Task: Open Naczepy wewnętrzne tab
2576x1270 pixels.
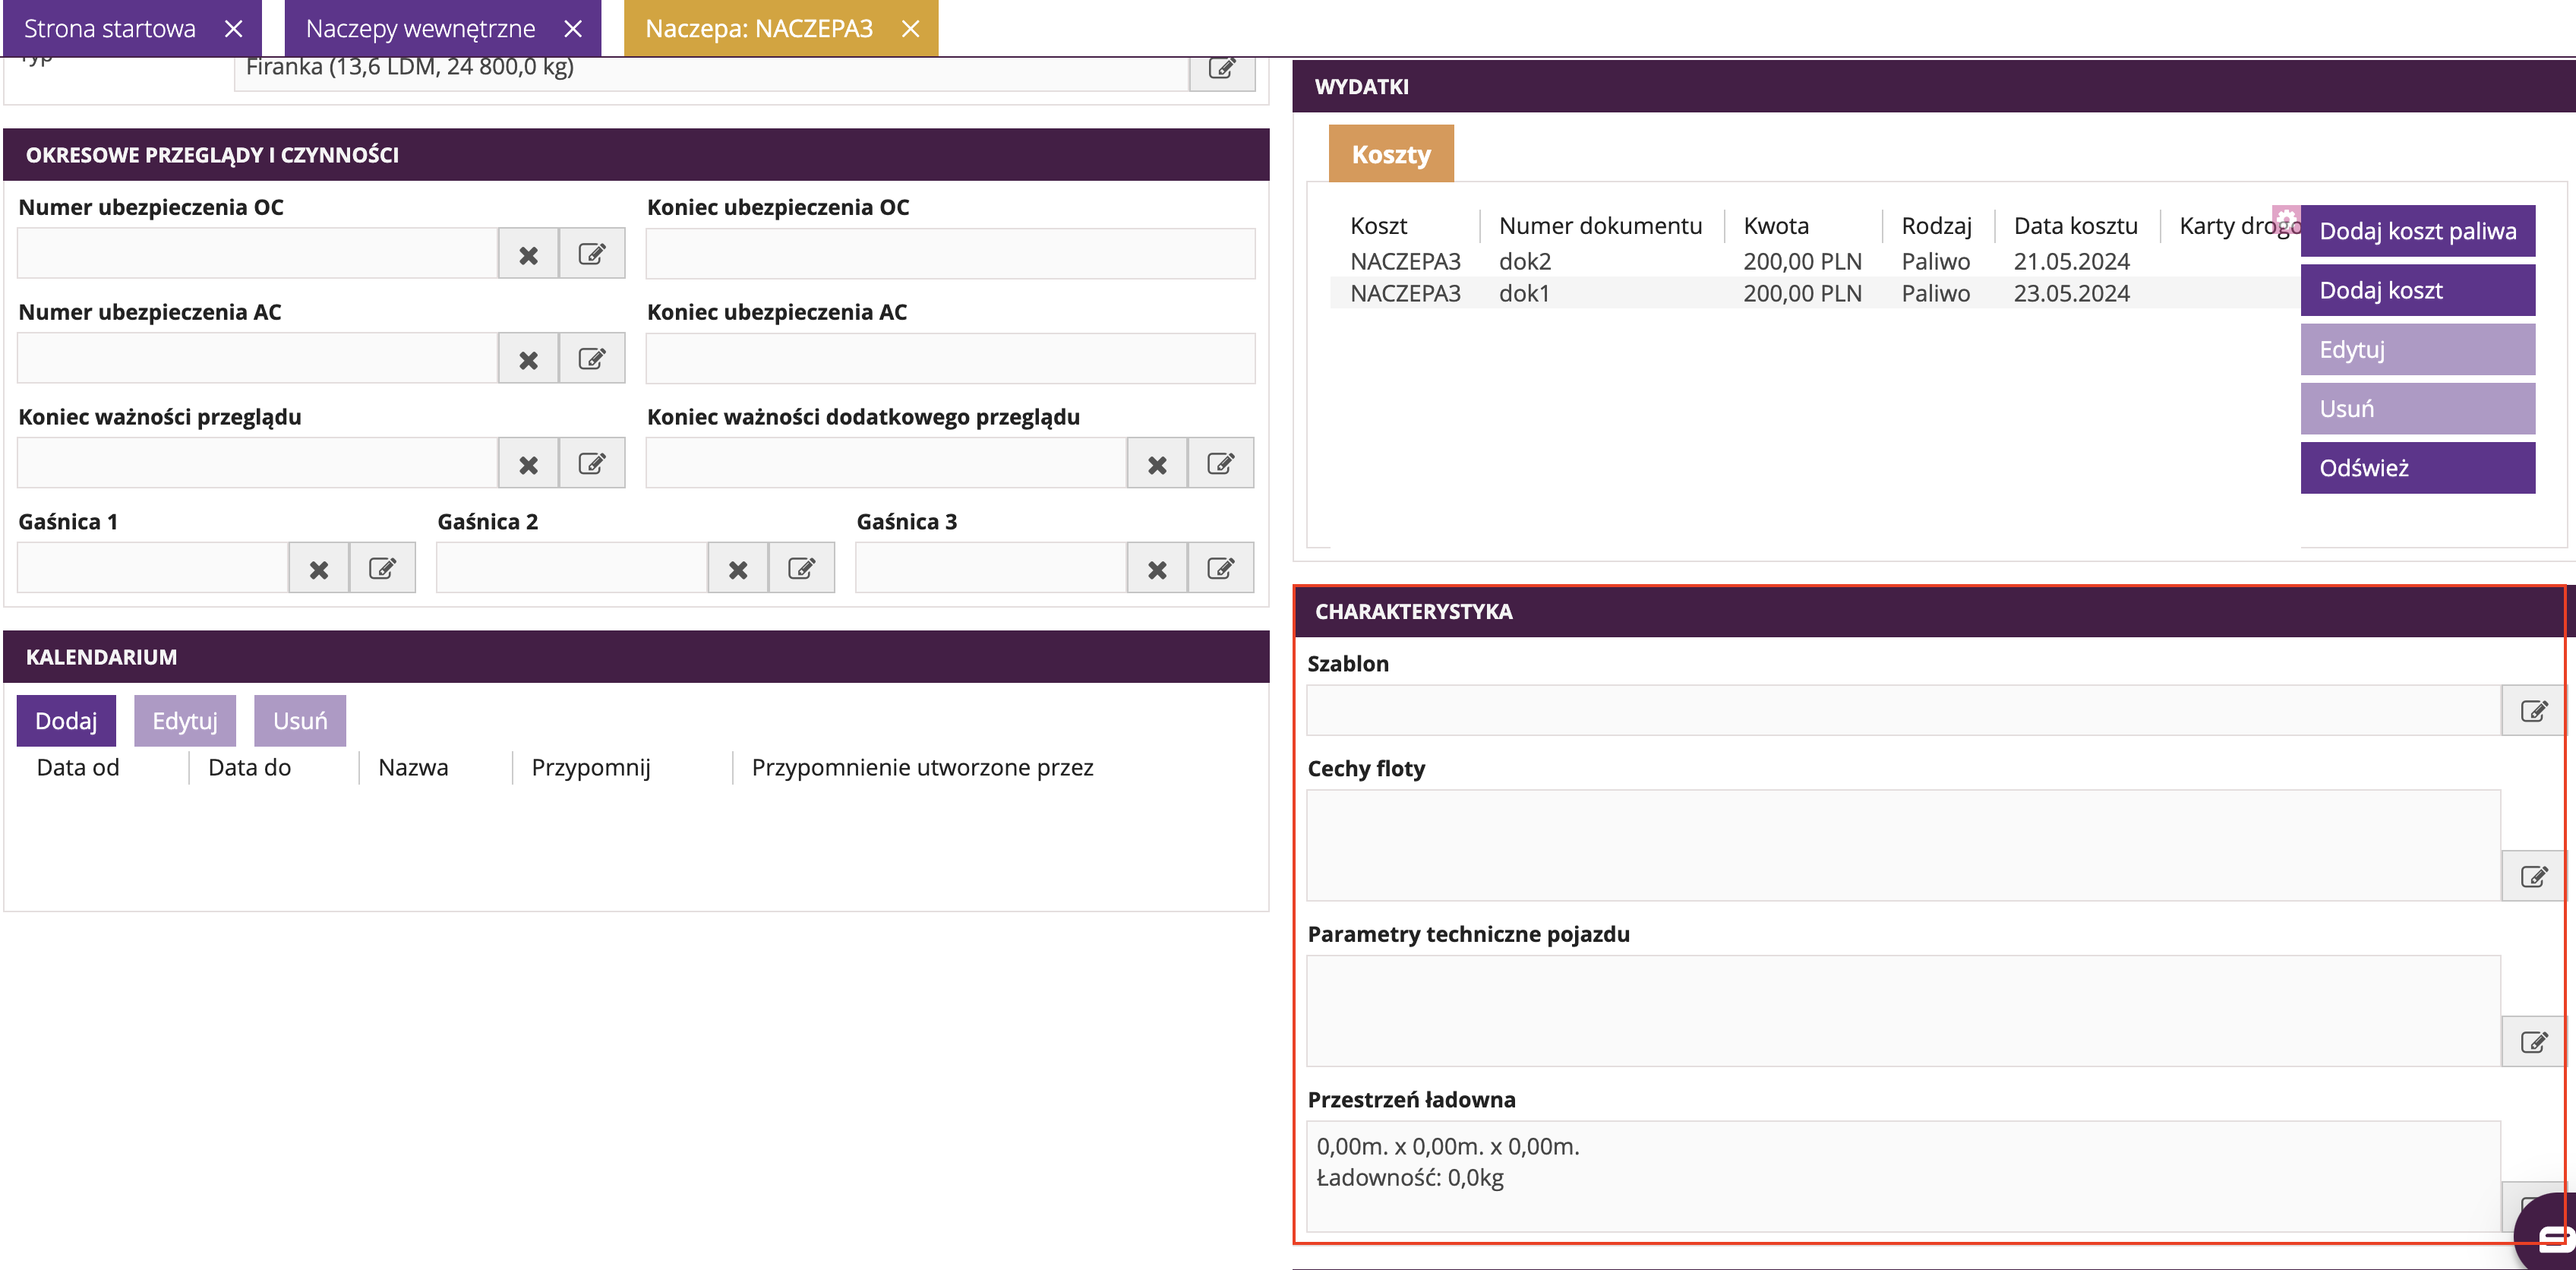Action: pyautogui.click(x=420, y=28)
